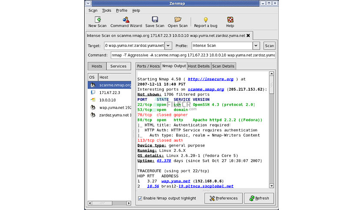The width and height of the screenshot is (363, 210).
Task: Click host list scrollbar right arrow
Action: 129,203
